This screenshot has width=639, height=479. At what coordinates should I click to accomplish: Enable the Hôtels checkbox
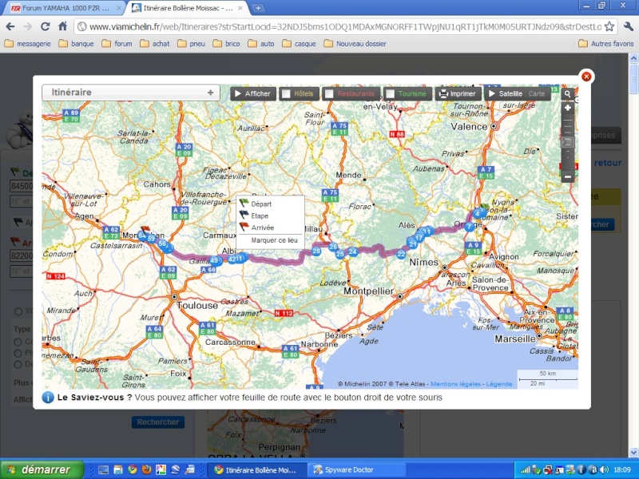(x=286, y=94)
